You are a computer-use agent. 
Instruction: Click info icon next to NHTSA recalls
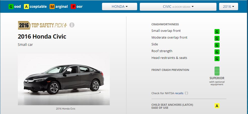click(187, 93)
